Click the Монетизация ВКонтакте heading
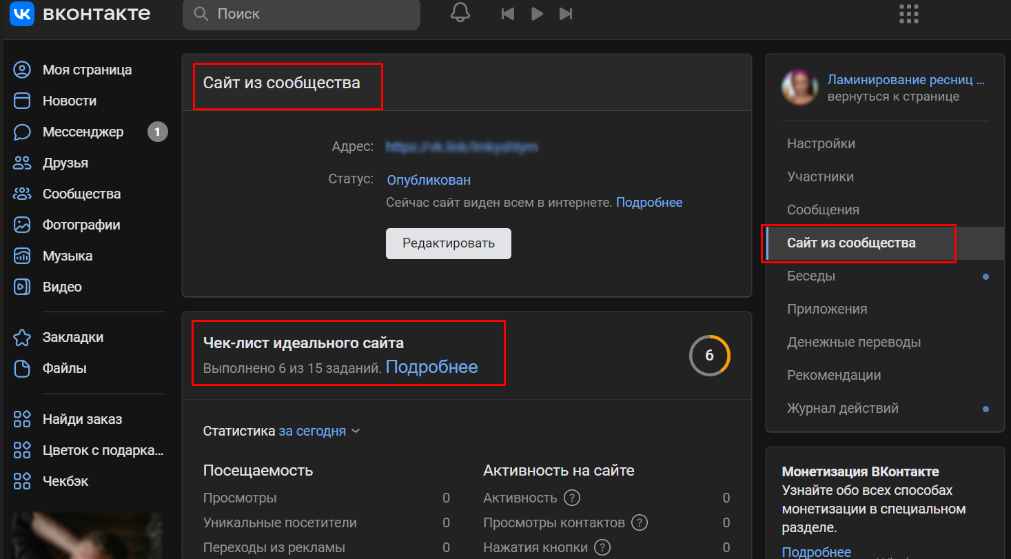1011x559 pixels. [860, 472]
